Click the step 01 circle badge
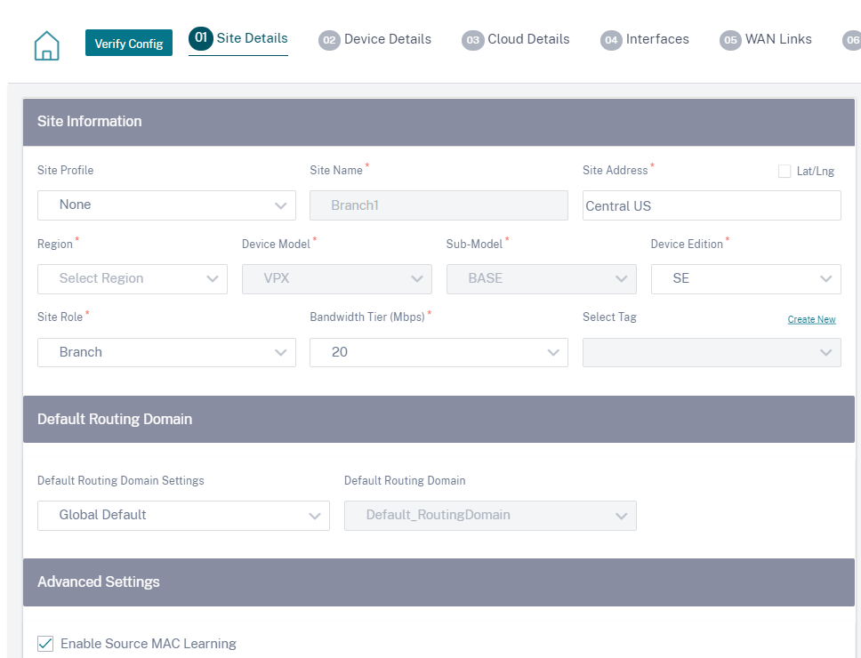 click(200, 38)
